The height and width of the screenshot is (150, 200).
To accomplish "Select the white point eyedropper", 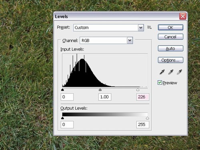I will (x=180, y=72).
